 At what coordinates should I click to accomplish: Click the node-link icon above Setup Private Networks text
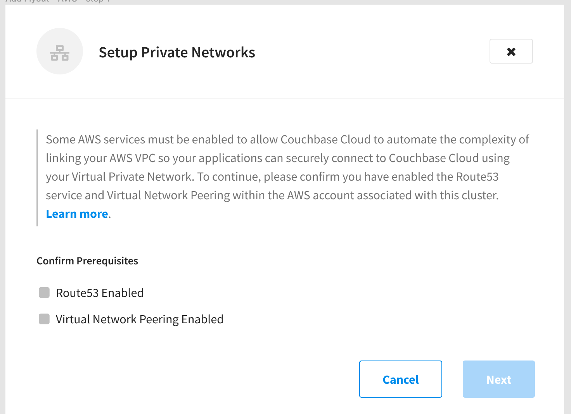[x=60, y=51]
